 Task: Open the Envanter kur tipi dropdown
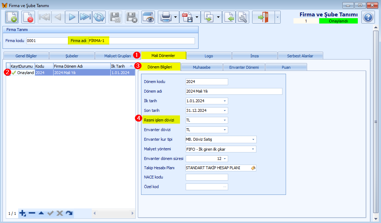[253, 140]
